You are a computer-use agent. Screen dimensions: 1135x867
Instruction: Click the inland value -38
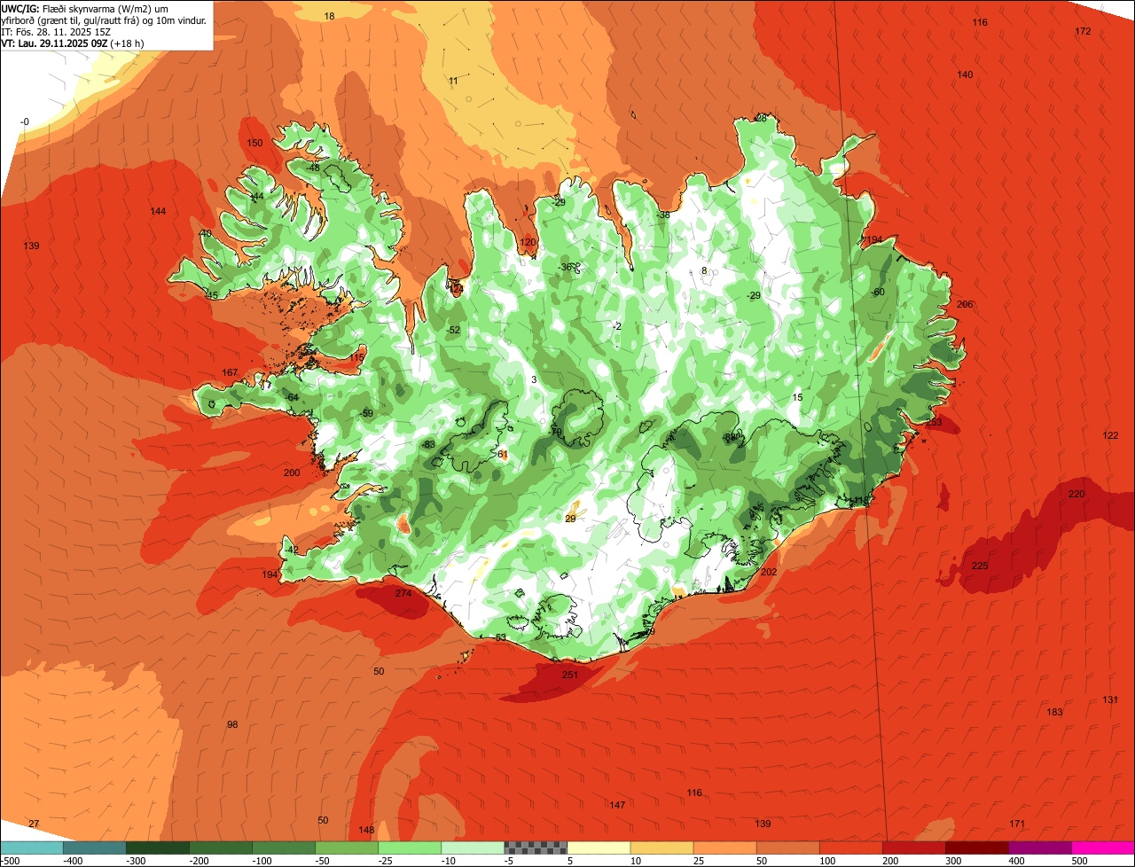click(662, 215)
